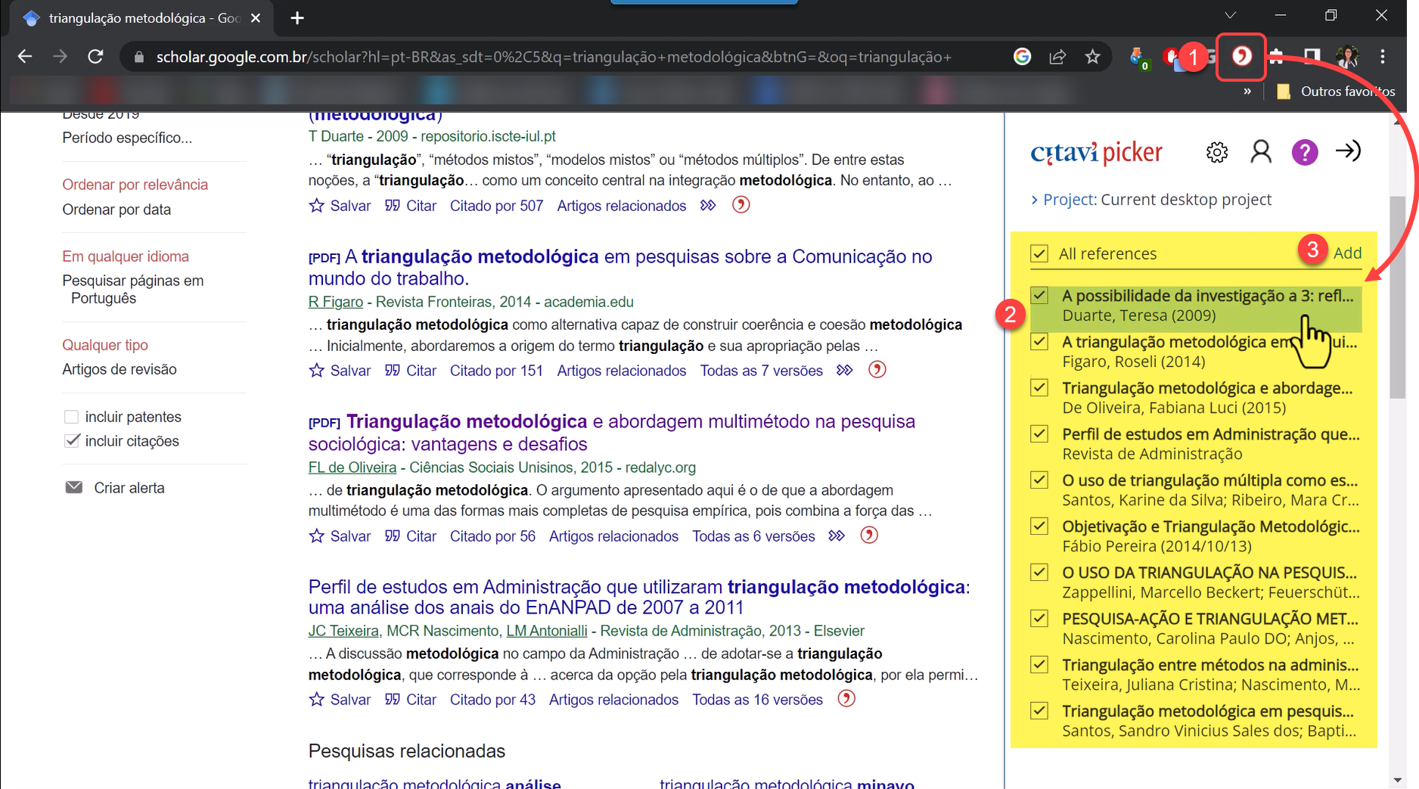
Task: Collapse the Citavi Picker panel arrow
Action: click(x=1349, y=151)
